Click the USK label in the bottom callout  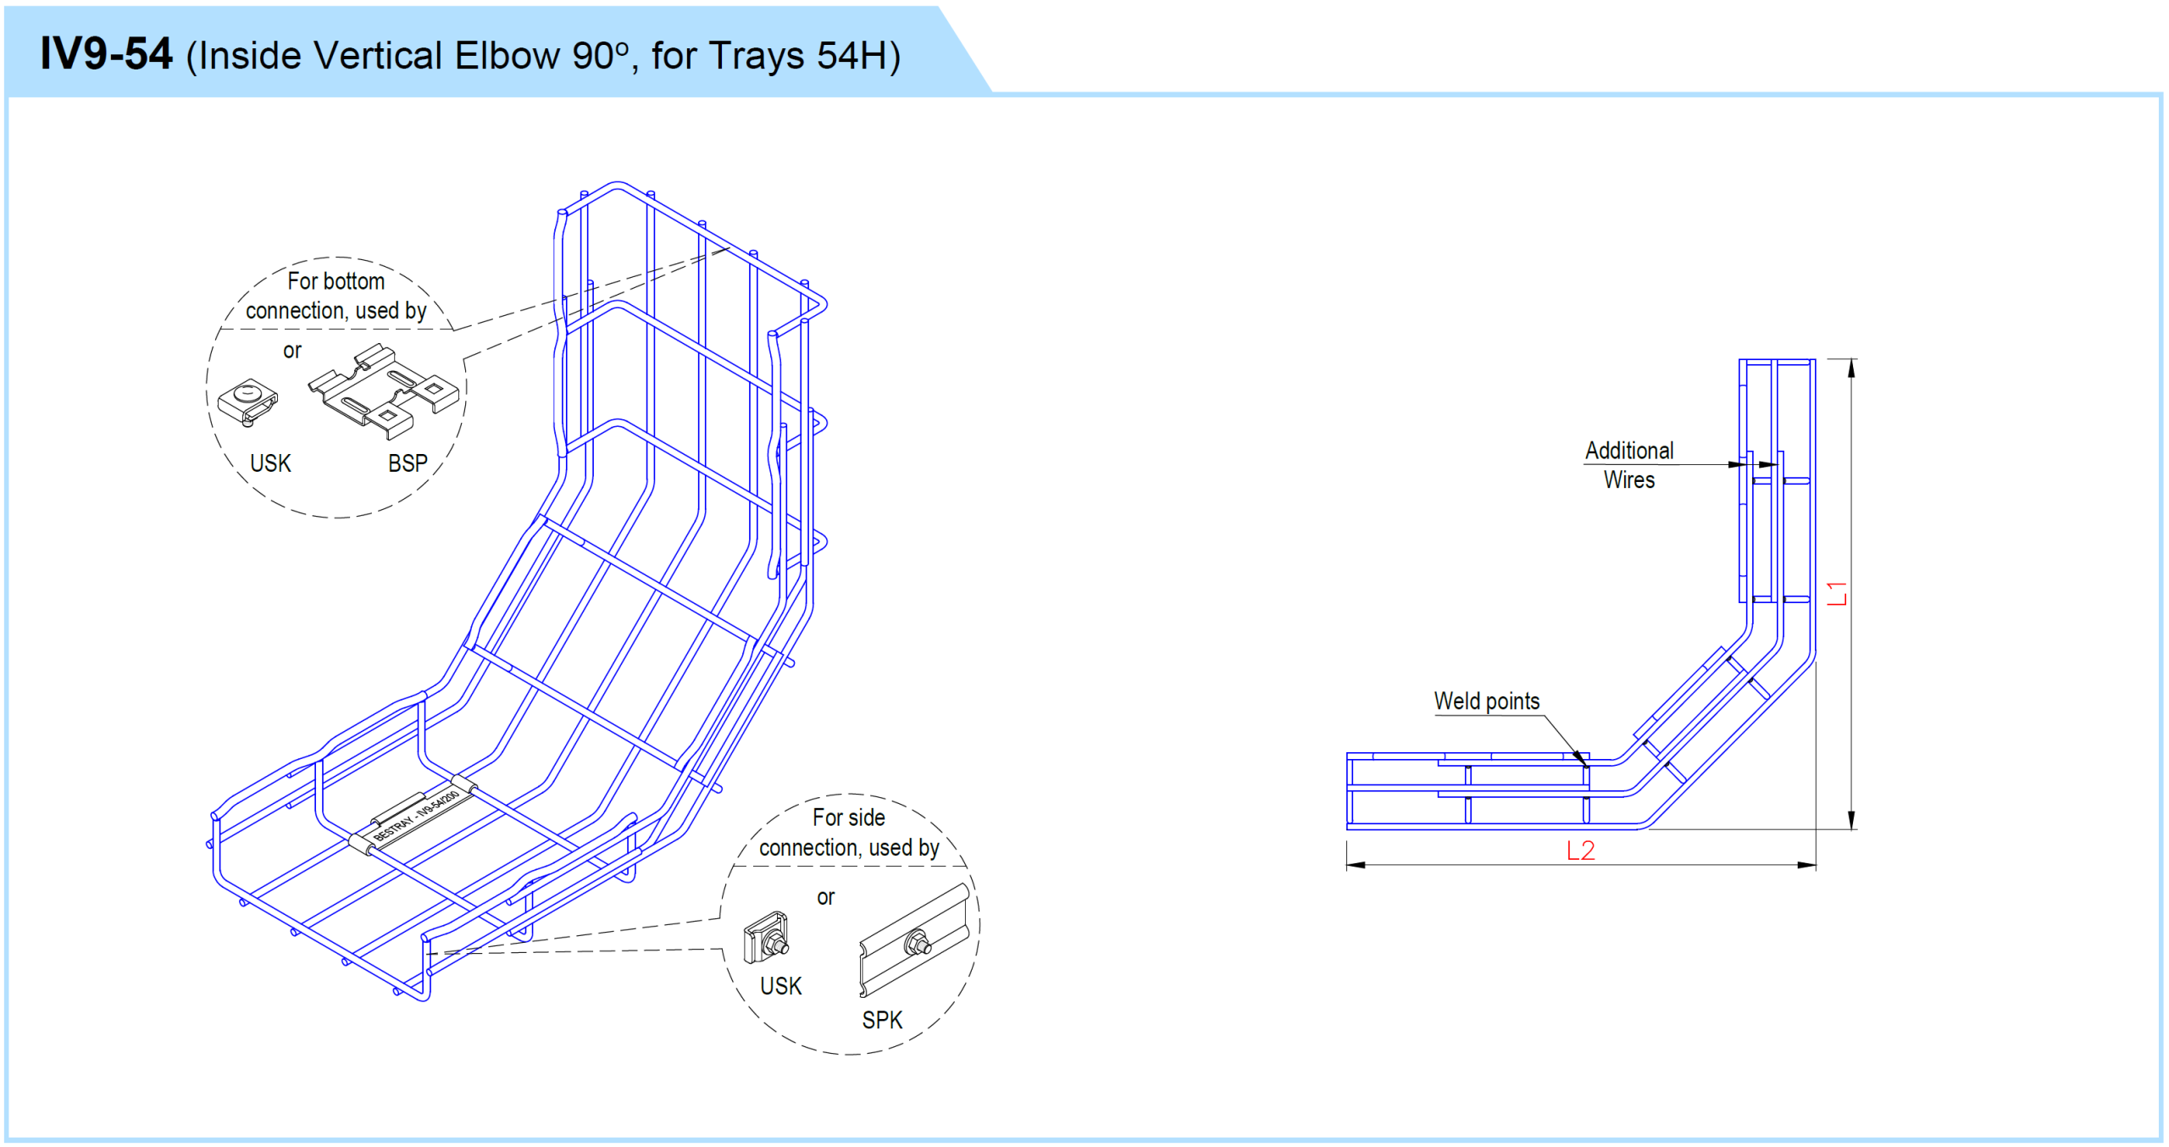pos(780,986)
